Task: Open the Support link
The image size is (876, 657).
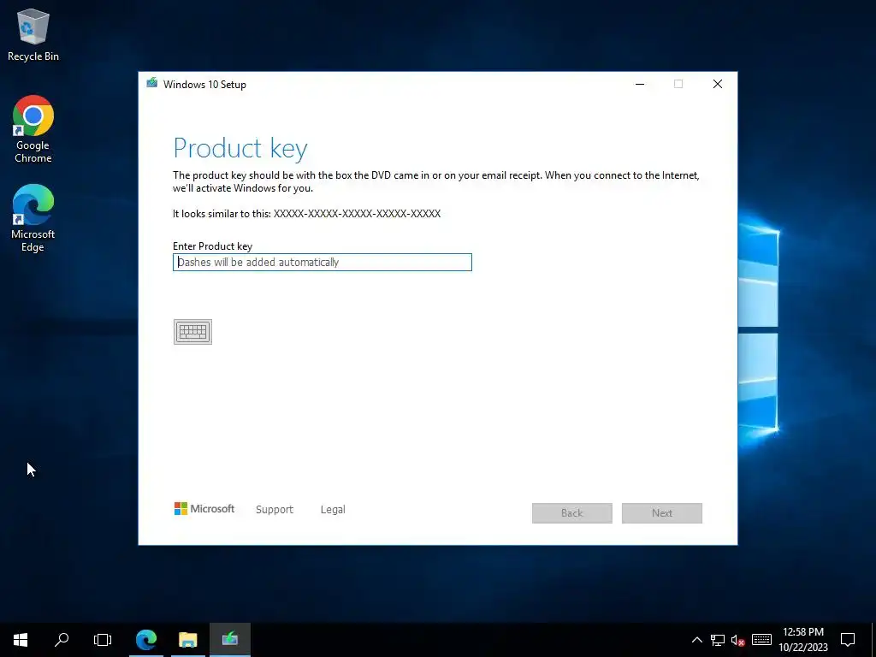Action: tap(275, 510)
